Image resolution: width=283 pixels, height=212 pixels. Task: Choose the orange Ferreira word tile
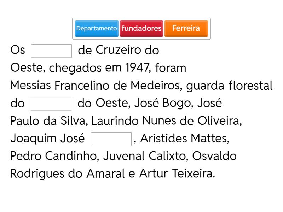[186, 28]
